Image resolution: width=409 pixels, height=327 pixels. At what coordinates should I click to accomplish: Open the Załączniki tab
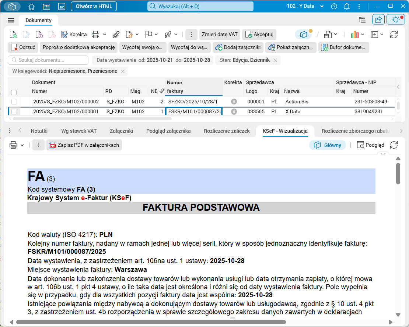pyautogui.click(x=121, y=131)
